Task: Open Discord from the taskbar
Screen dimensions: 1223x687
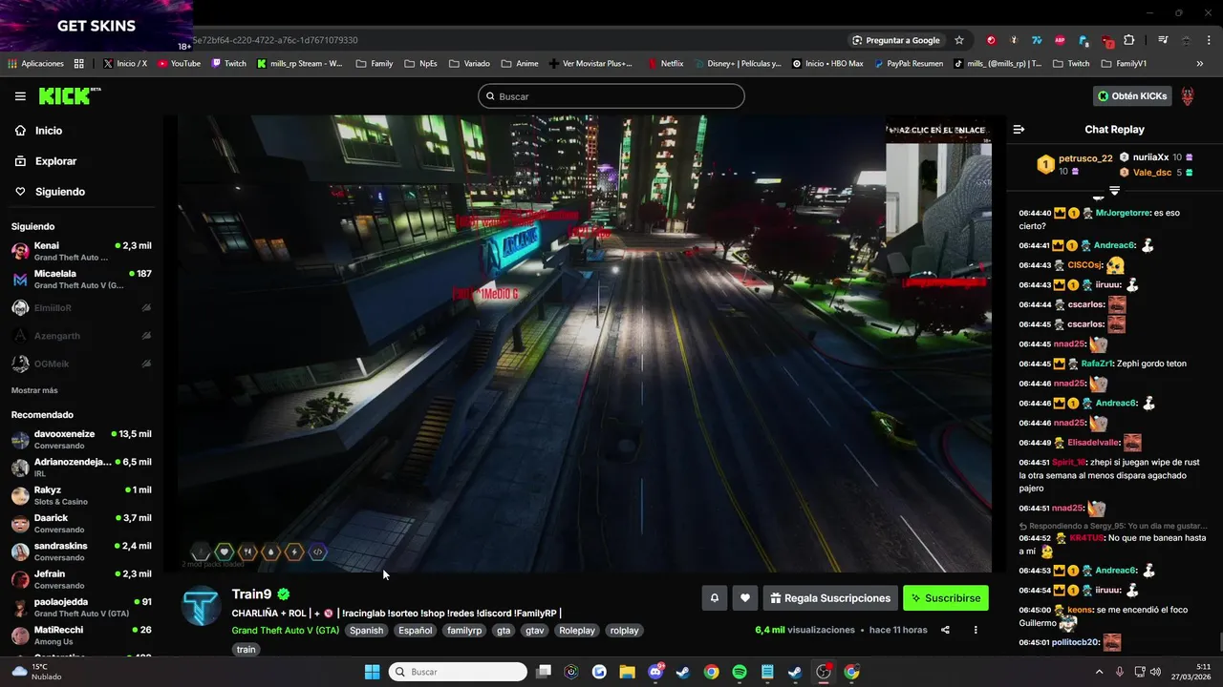Action: 655,672
